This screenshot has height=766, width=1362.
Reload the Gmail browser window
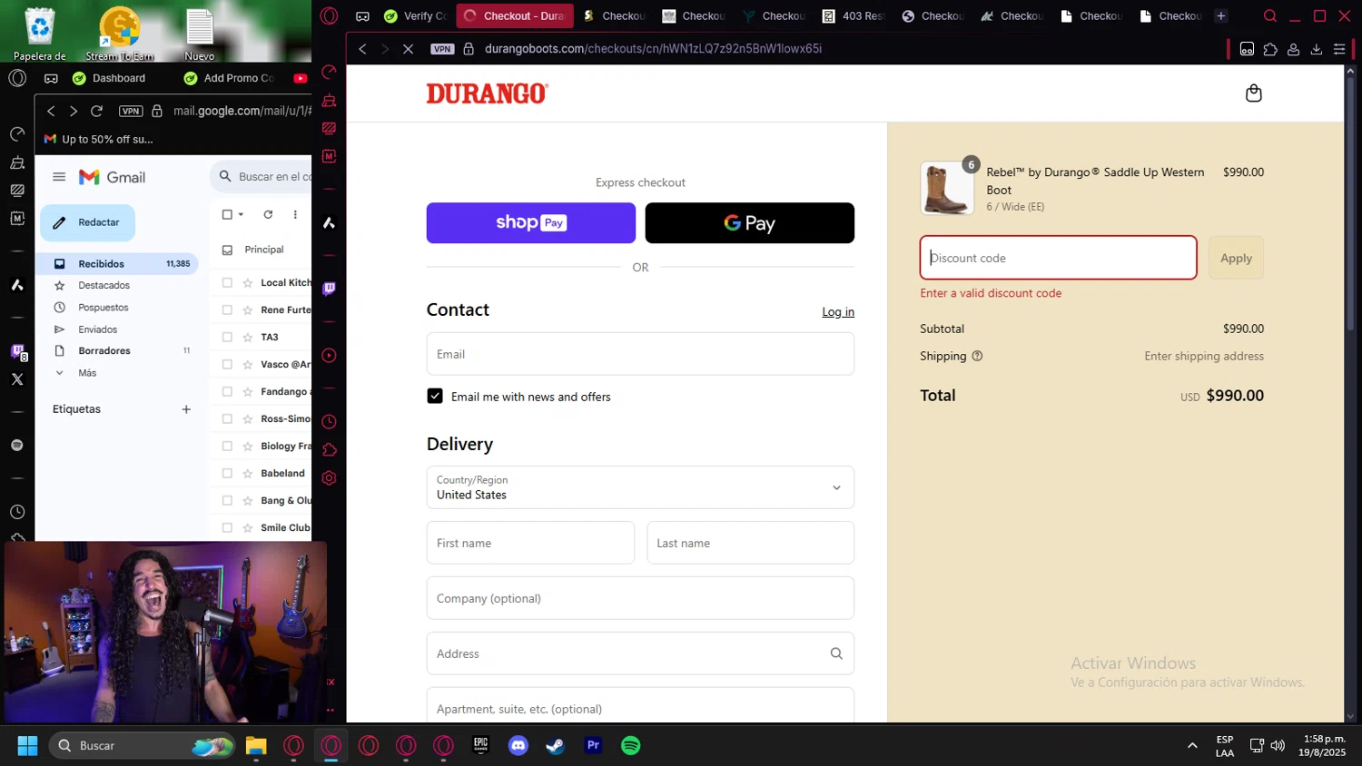(x=96, y=111)
